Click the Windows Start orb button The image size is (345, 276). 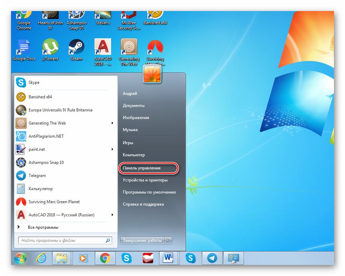[20, 258]
